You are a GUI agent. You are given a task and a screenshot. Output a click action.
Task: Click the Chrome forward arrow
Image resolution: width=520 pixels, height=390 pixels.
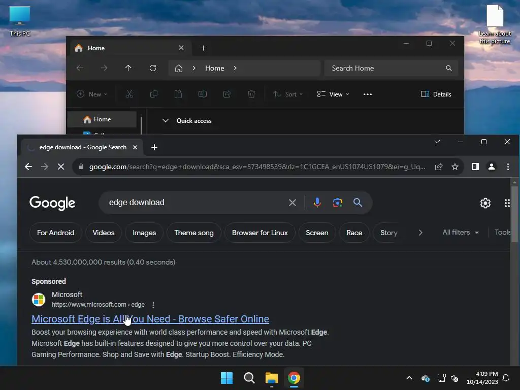45,167
